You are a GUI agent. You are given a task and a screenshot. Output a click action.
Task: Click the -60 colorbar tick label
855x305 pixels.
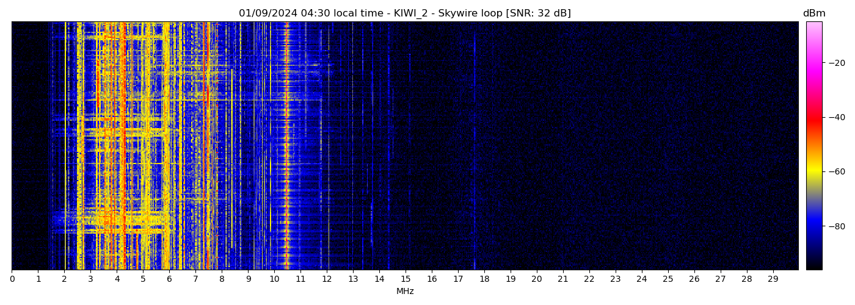(x=837, y=172)
